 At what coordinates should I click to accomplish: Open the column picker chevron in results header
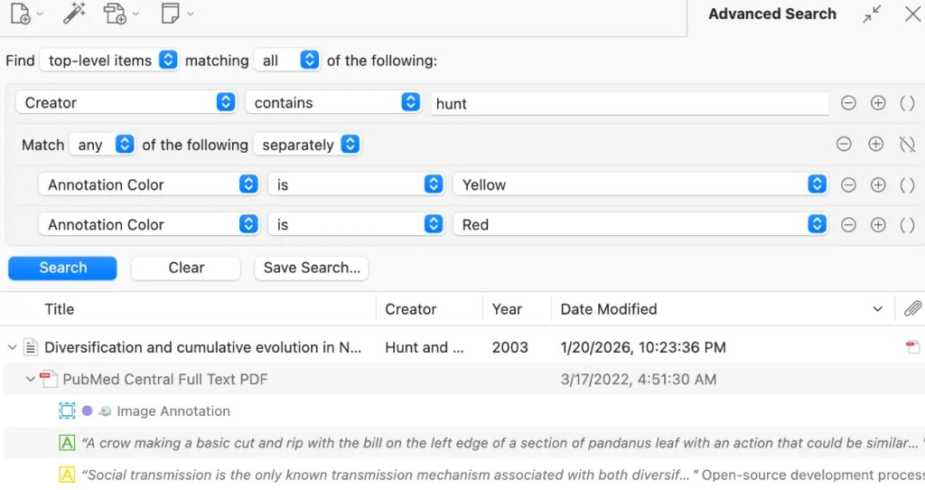click(x=878, y=309)
